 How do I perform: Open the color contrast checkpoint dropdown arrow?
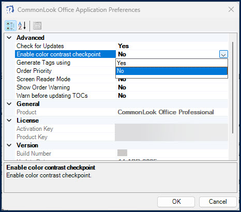click(223, 54)
